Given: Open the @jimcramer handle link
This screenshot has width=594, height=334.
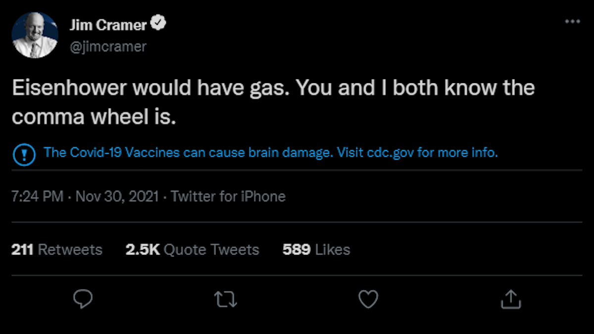Looking at the screenshot, I should click(x=108, y=46).
